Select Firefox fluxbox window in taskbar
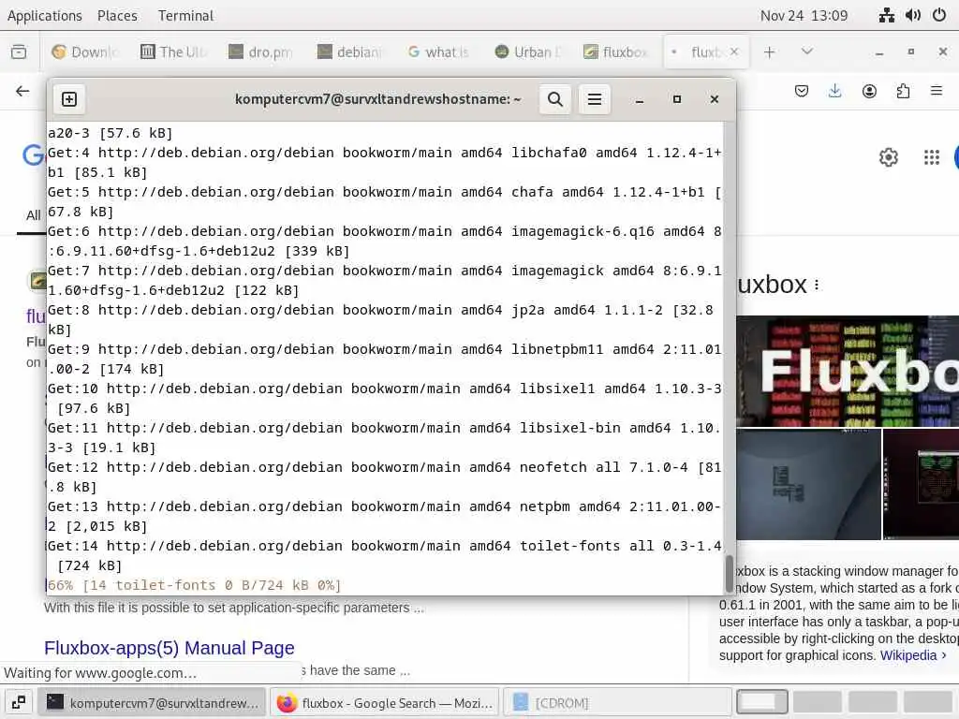Image resolution: width=959 pixels, height=719 pixels. (385, 702)
